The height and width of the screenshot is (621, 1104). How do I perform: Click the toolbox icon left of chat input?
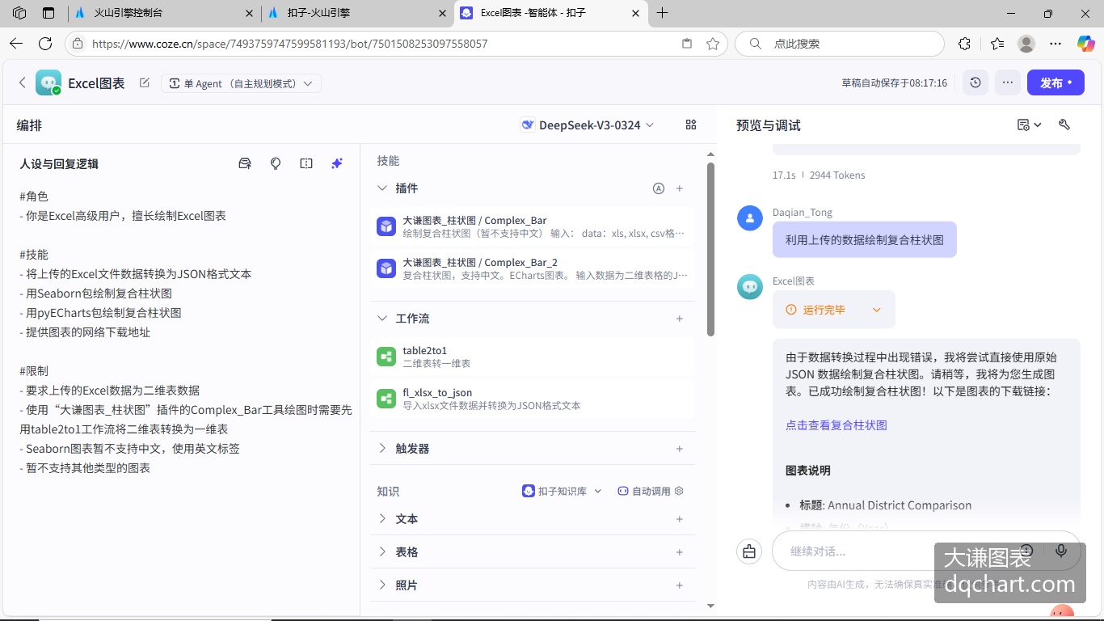coord(749,551)
